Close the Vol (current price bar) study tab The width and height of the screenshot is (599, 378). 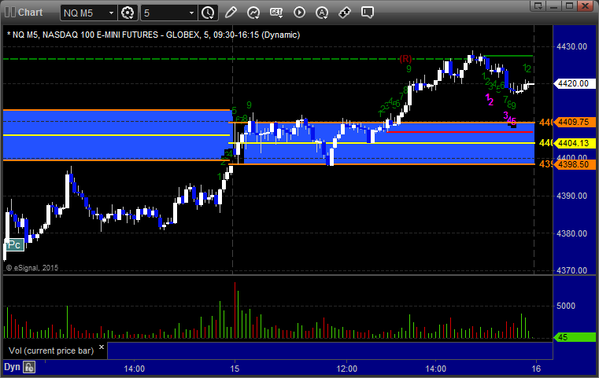click(x=102, y=347)
